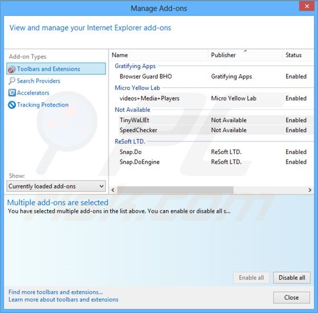Click Not Available publisher of SpeedChecker
318x313 pixels.
pyautogui.click(x=229, y=130)
